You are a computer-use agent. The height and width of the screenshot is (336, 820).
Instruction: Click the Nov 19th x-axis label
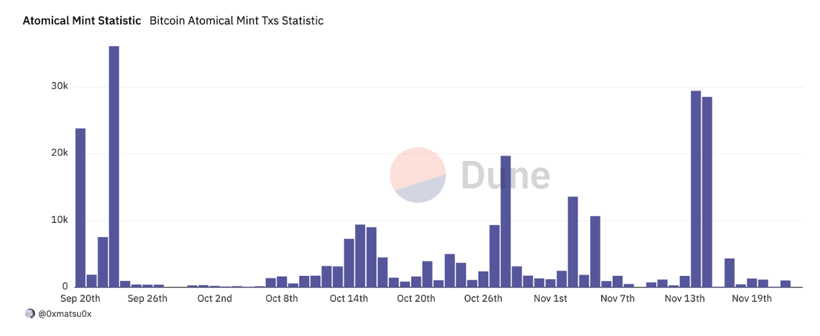tap(751, 298)
